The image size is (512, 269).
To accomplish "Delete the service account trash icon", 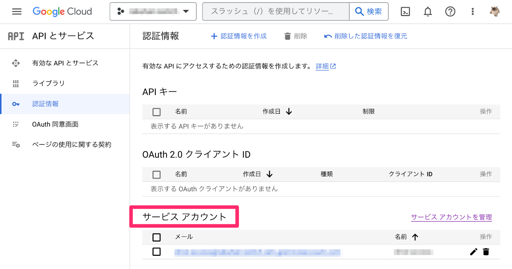I will pos(486,252).
